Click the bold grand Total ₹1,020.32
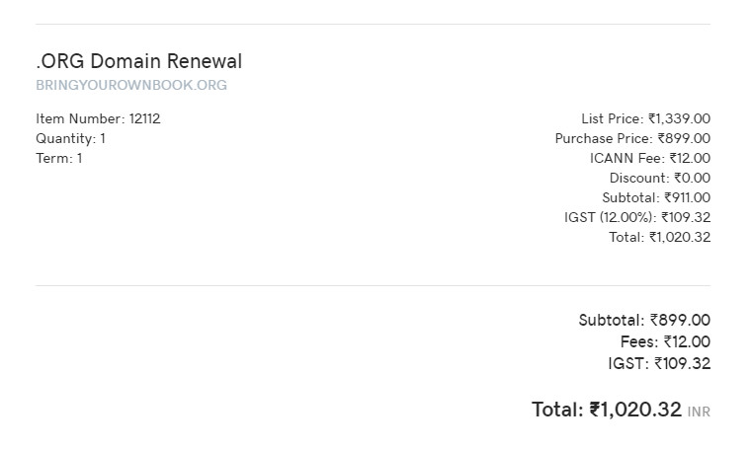The height and width of the screenshot is (450, 751). coord(607,410)
